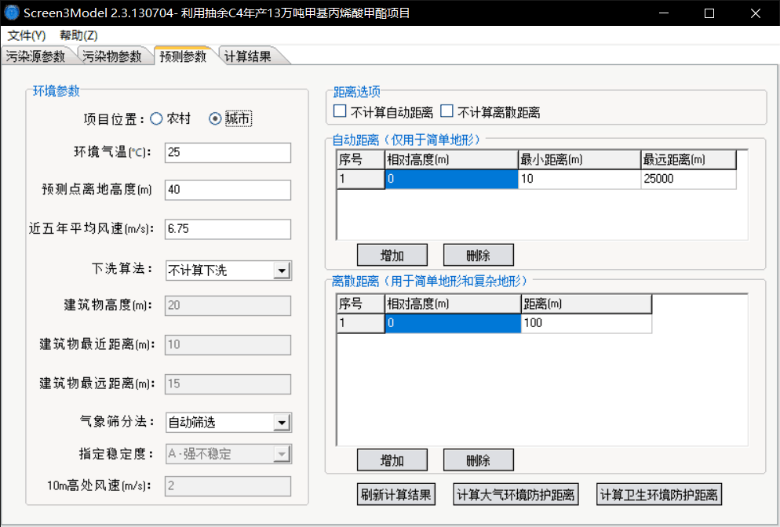Click the 计算卫生环境防护距离 button
Viewport: 780px width, 527px height.
[x=659, y=495]
